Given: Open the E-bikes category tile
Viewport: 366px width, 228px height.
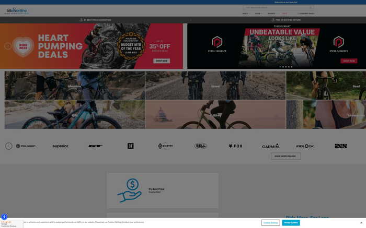Looking at the screenshot, I should pos(215,115).
